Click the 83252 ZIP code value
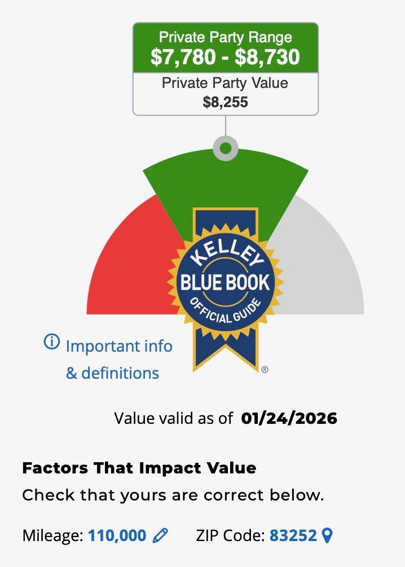The image size is (405, 567). click(293, 535)
